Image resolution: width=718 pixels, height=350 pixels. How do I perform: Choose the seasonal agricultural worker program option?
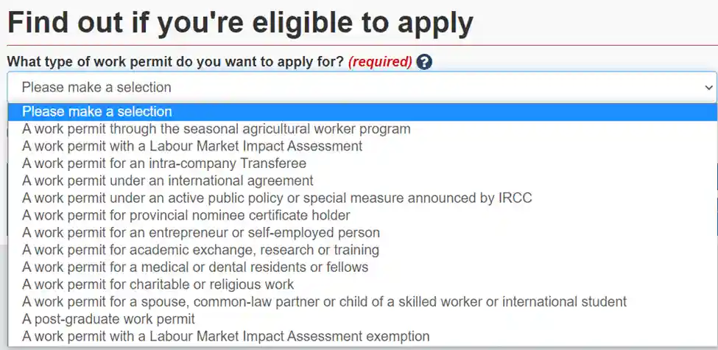point(362,129)
